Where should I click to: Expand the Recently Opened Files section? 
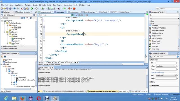tap(2, 49)
